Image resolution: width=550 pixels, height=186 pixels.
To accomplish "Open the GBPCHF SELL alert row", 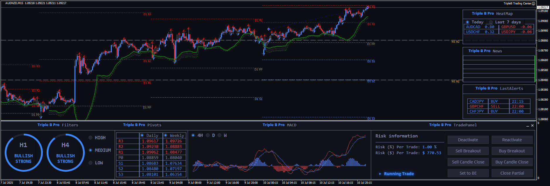I will (498, 106).
